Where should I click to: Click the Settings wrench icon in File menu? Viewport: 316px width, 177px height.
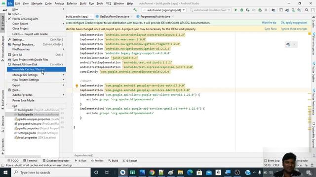click(9, 39)
